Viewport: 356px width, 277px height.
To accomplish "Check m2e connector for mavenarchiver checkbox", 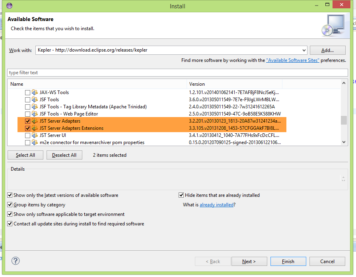I will point(27,143).
